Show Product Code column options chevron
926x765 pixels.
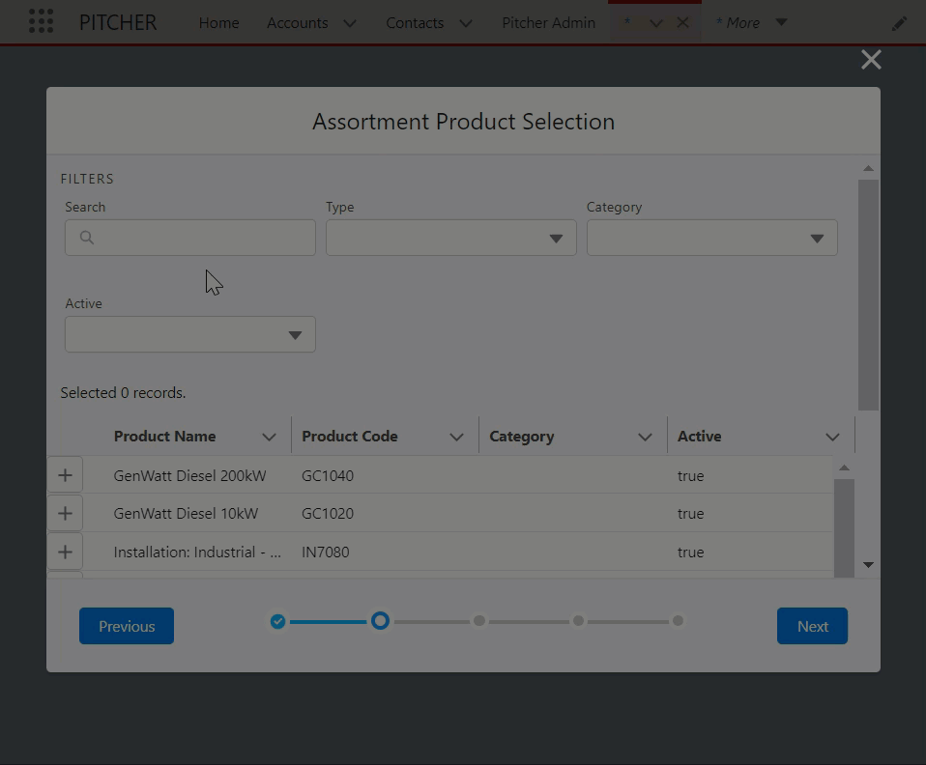click(456, 437)
